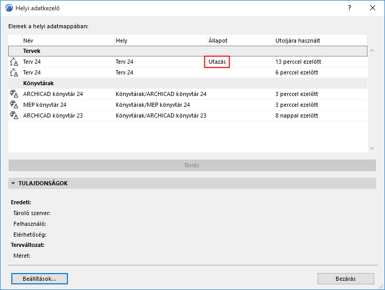Select ARCHICAD könyvtár 23 name
385x290 pixels.
(x=53, y=115)
